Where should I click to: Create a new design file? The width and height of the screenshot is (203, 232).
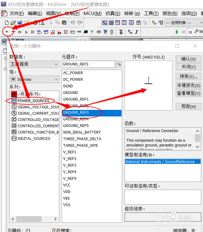[7, 23]
